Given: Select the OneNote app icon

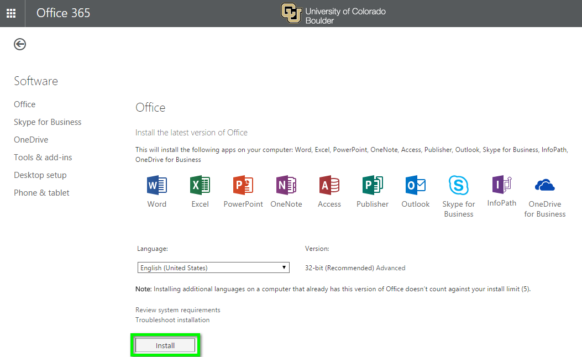Looking at the screenshot, I should [x=286, y=185].
